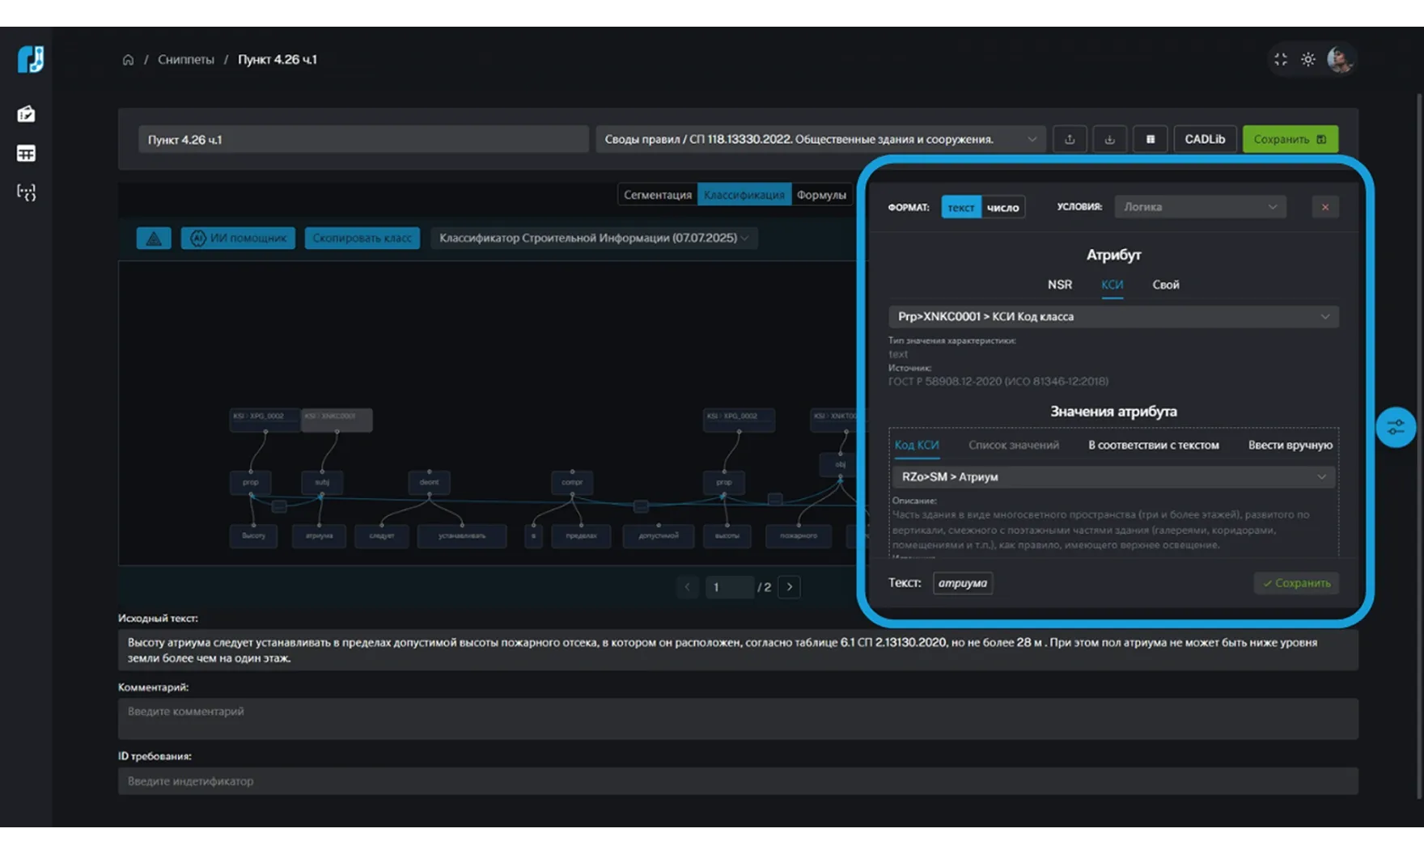This screenshot has width=1424, height=854.
Task: Select the "compr" graph node
Action: point(572,483)
